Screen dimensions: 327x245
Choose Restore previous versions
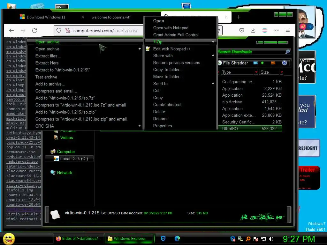tap(181, 63)
